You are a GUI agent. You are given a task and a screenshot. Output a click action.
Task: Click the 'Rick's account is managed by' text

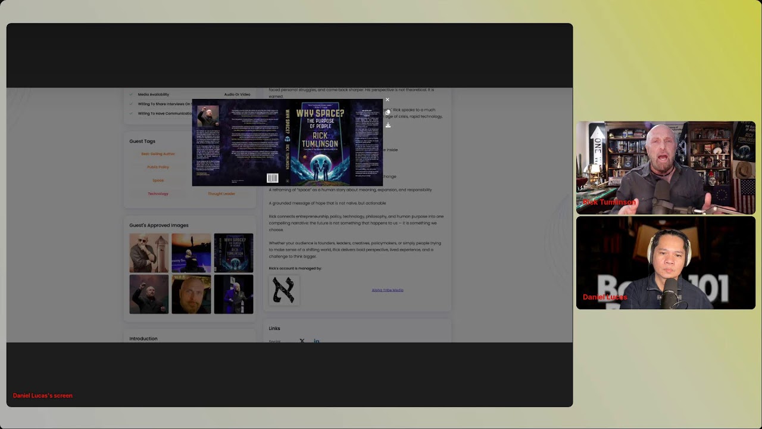click(x=295, y=268)
